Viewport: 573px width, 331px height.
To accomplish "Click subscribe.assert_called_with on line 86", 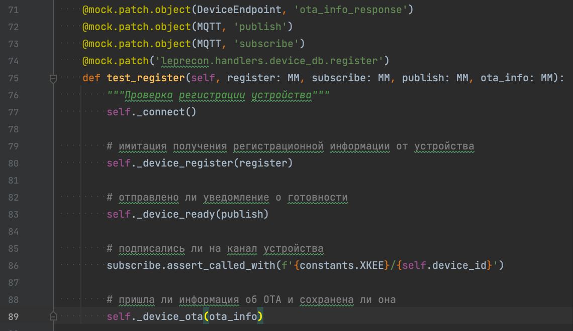I will coord(191,265).
